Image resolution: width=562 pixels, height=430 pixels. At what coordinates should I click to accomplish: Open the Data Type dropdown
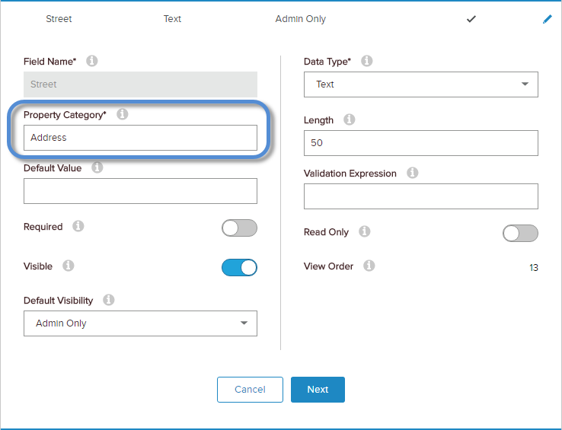(421, 84)
